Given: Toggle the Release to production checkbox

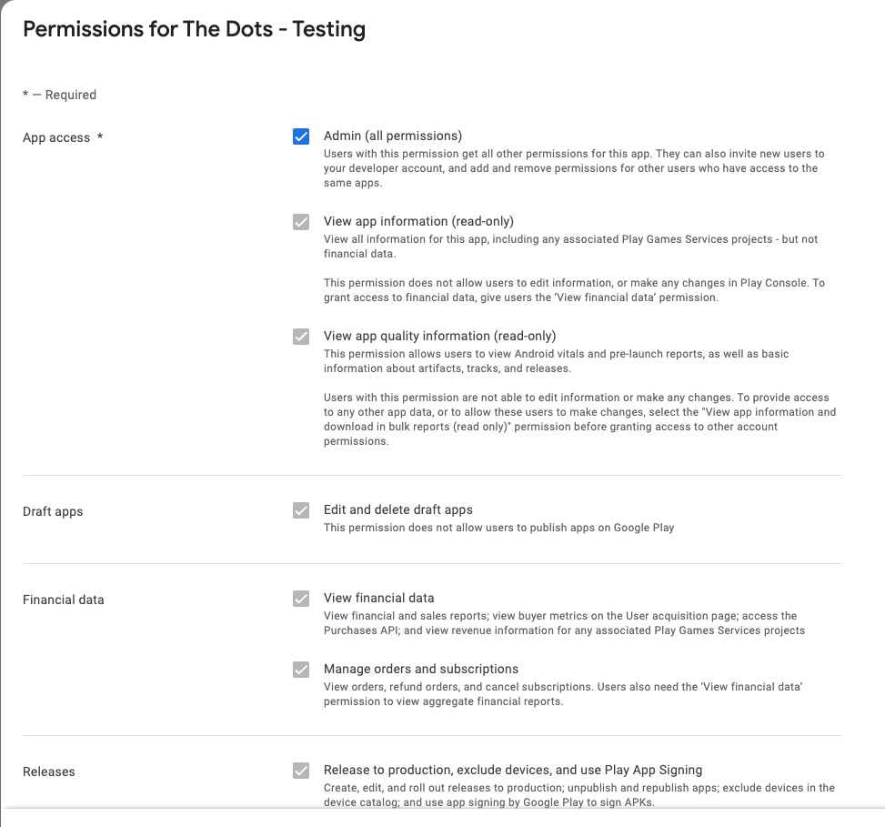Looking at the screenshot, I should click(x=301, y=771).
